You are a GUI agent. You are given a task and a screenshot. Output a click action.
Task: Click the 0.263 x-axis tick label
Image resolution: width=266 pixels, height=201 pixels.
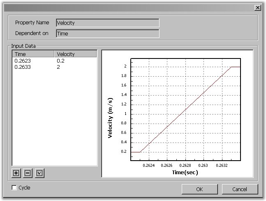tap(203, 165)
